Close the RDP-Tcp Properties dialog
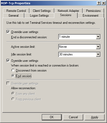The image size is (107, 123). point(104,3)
